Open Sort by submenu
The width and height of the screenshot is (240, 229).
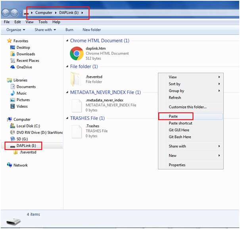tap(191, 84)
